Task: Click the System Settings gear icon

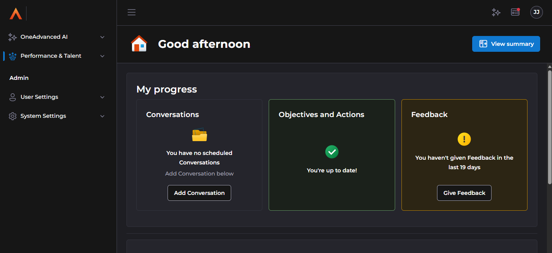Action: [13, 116]
